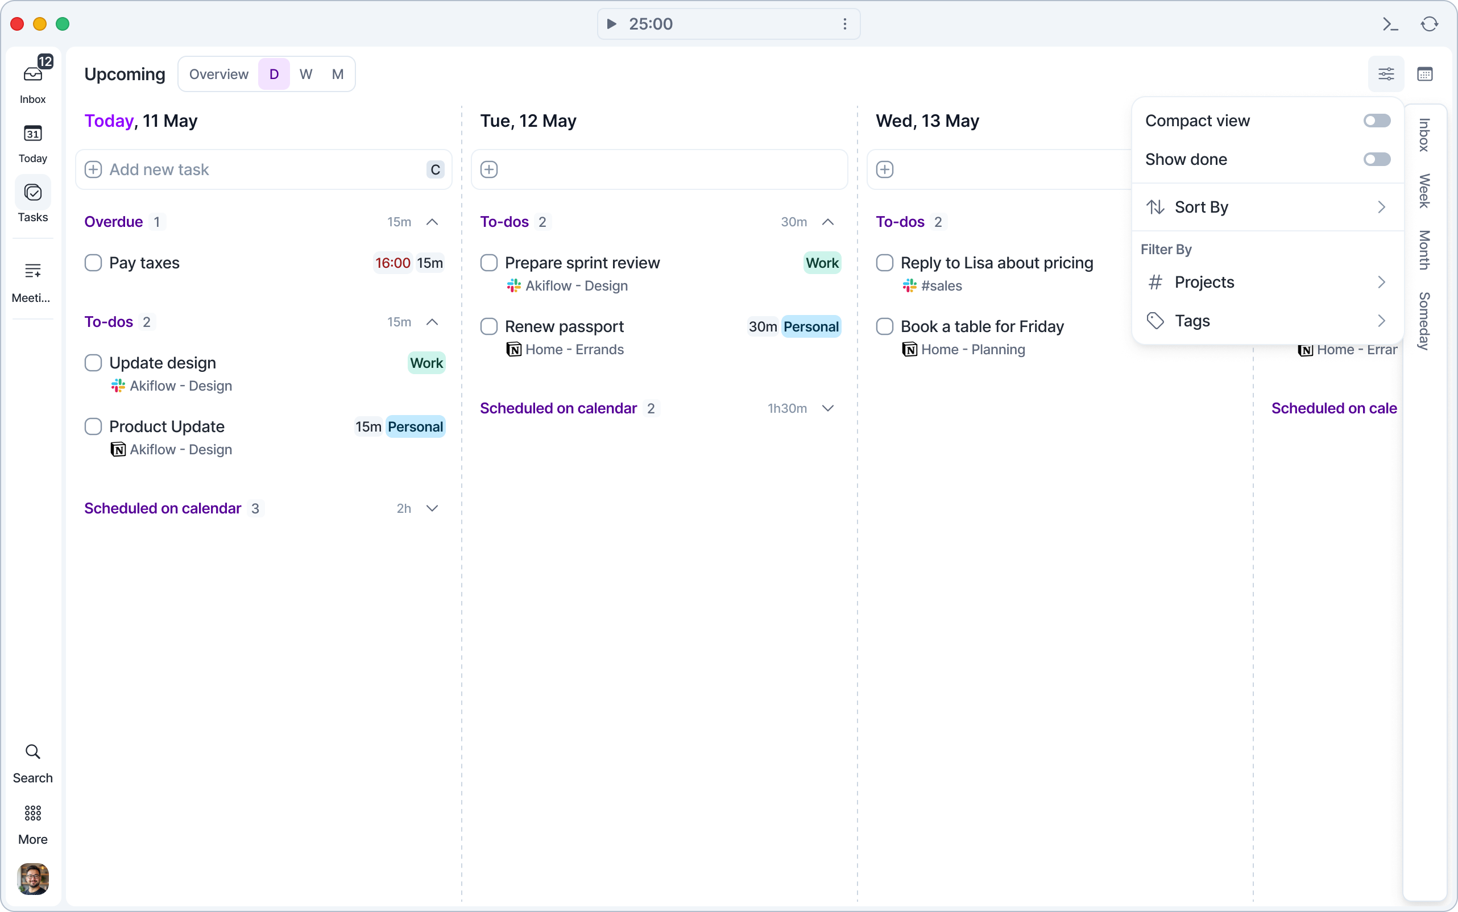Collapse Today's To-dos section chevron
This screenshot has height=912, width=1458.
[432, 321]
